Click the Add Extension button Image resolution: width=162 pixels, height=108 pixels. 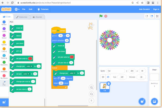4,102
